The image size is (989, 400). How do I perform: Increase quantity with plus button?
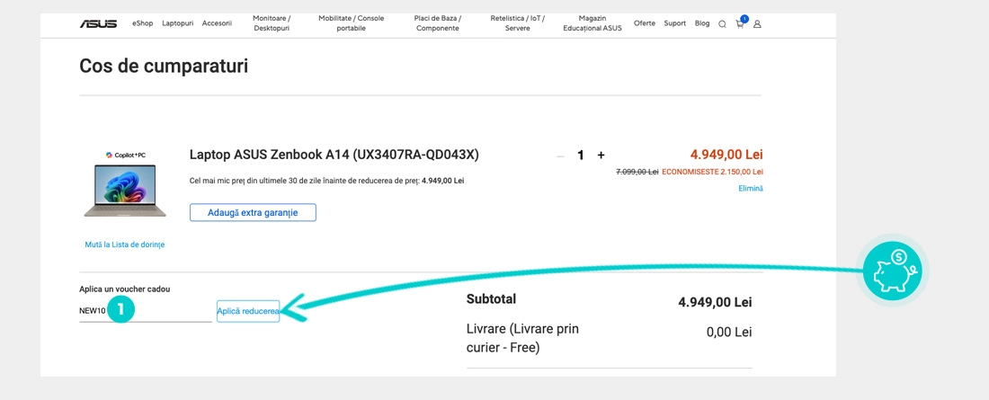coord(601,156)
